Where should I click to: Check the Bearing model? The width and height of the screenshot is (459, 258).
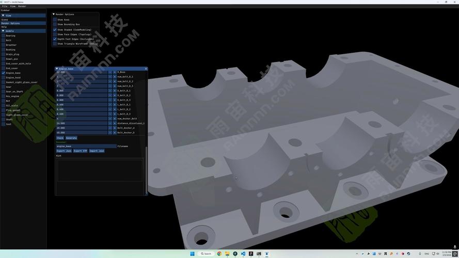tap(4, 36)
